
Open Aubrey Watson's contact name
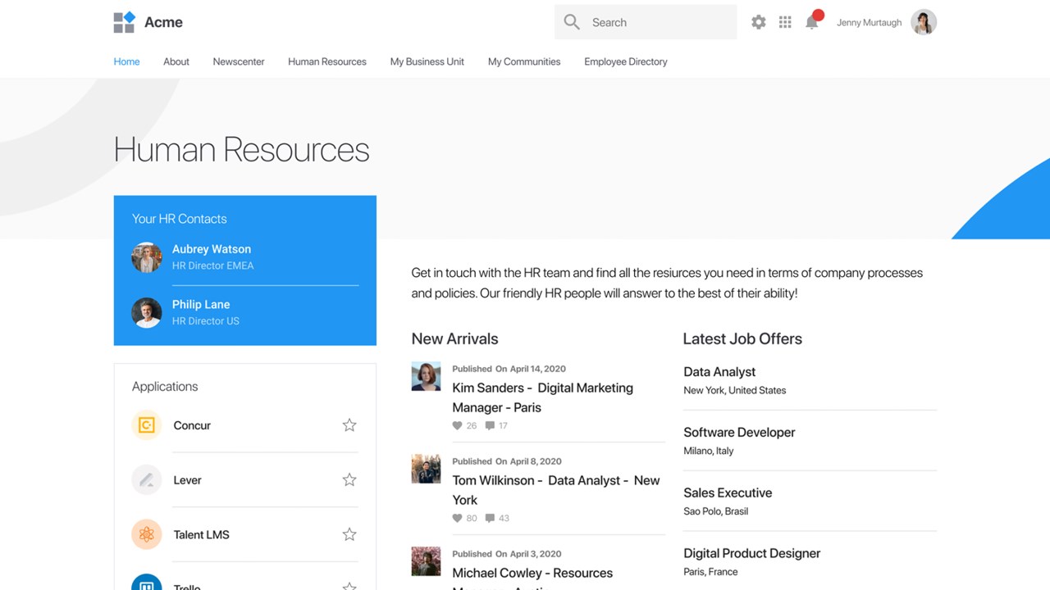pyautogui.click(x=212, y=249)
